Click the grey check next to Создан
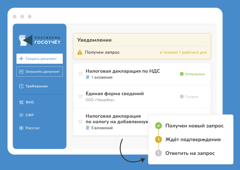Screen dimensions: 240x170 pos(182,97)
